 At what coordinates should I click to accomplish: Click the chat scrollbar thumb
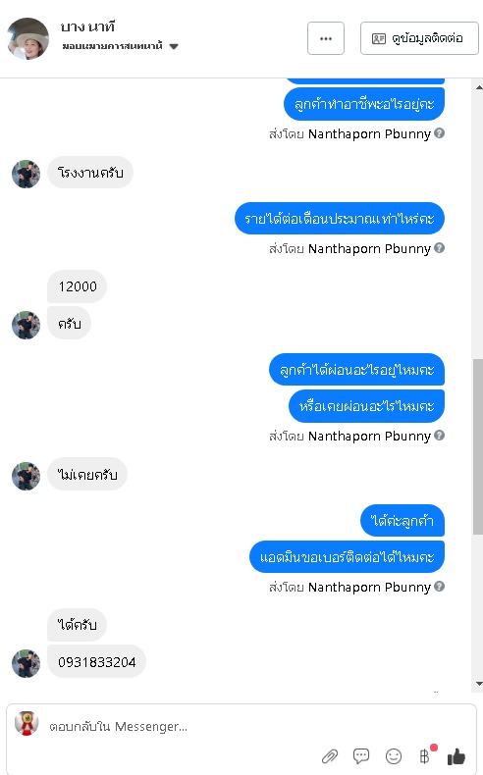(478, 446)
